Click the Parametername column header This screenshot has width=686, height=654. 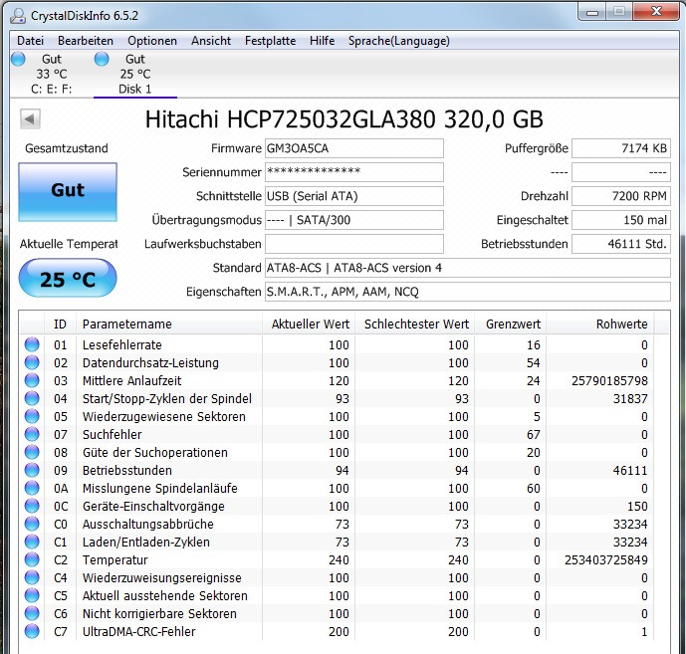pyautogui.click(x=169, y=325)
